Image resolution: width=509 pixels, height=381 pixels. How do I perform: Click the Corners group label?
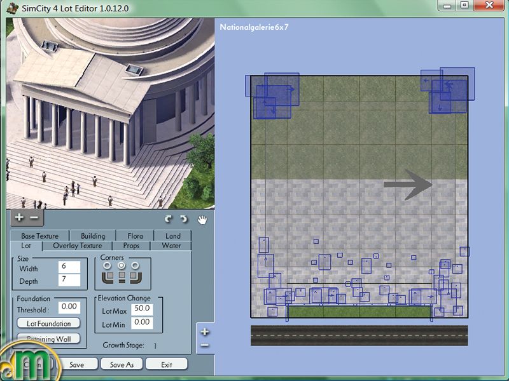(x=112, y=258)
